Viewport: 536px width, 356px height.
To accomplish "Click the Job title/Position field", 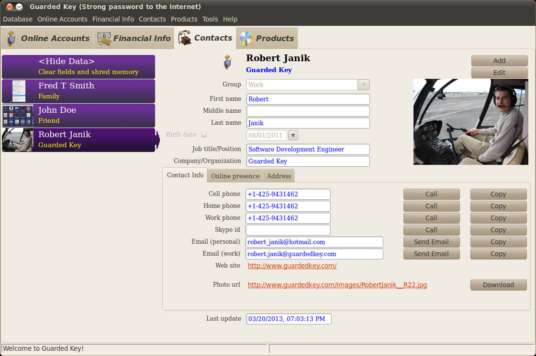I will tap(308, 149).
